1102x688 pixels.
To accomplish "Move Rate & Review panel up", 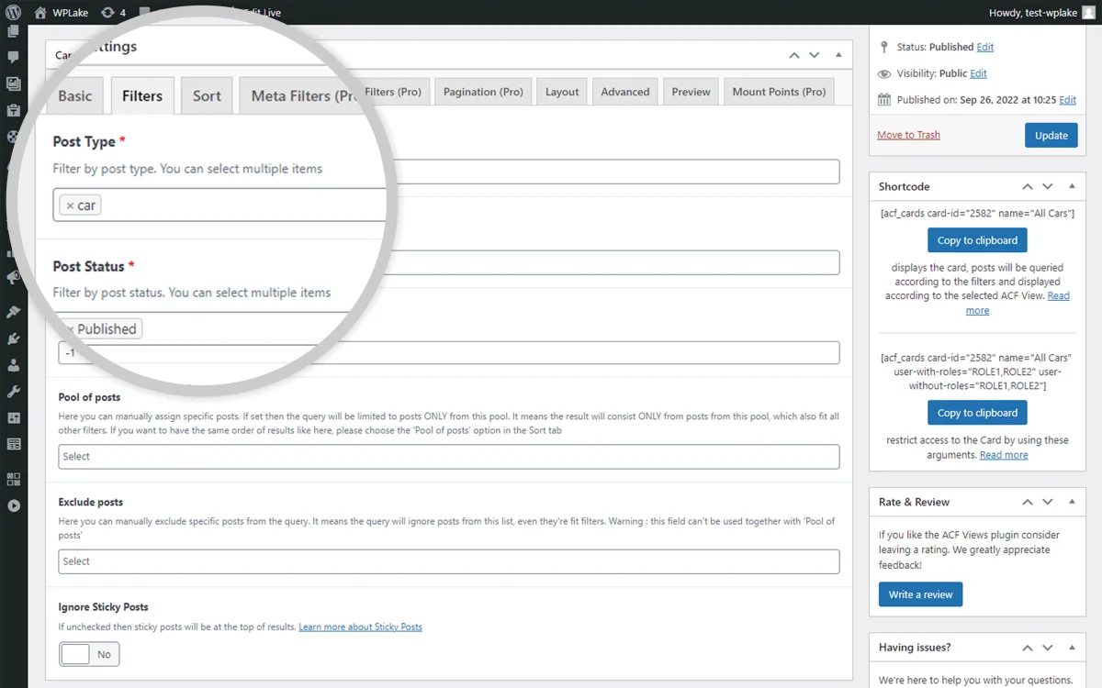I will (x=1028, y=502).
